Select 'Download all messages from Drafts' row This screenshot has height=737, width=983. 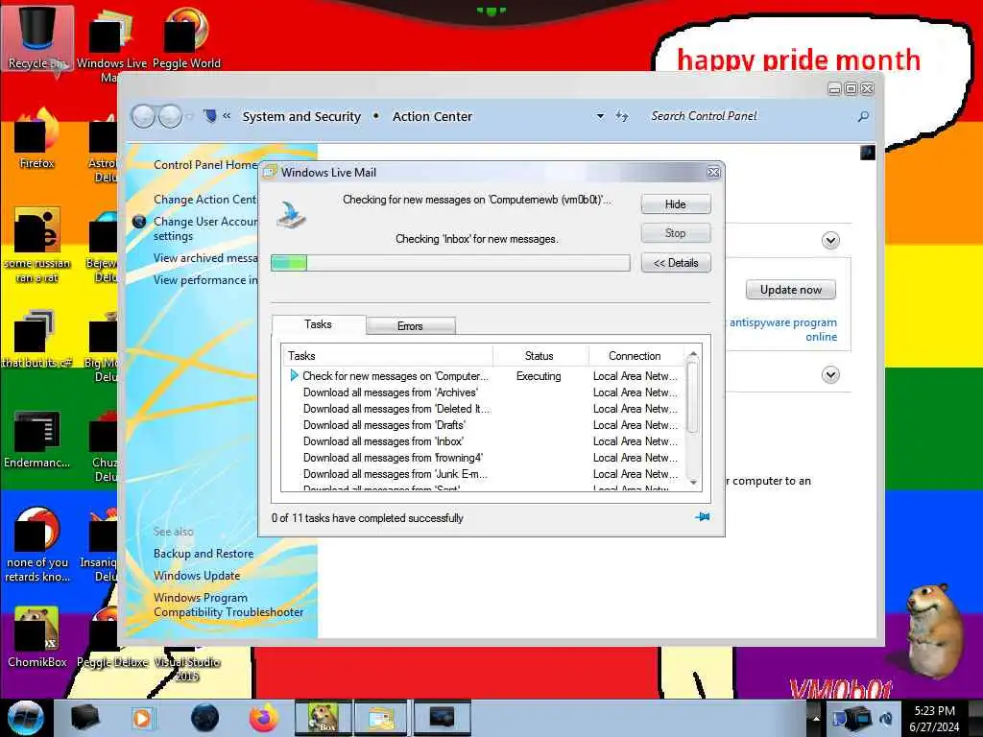click(x=484, y=425)
